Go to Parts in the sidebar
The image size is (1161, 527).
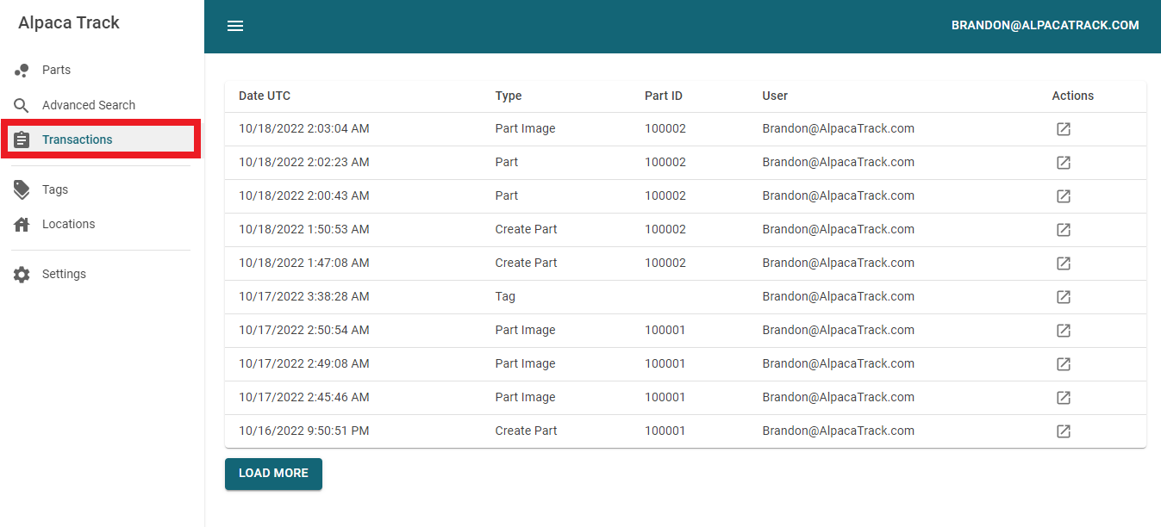tap(56, 70)
